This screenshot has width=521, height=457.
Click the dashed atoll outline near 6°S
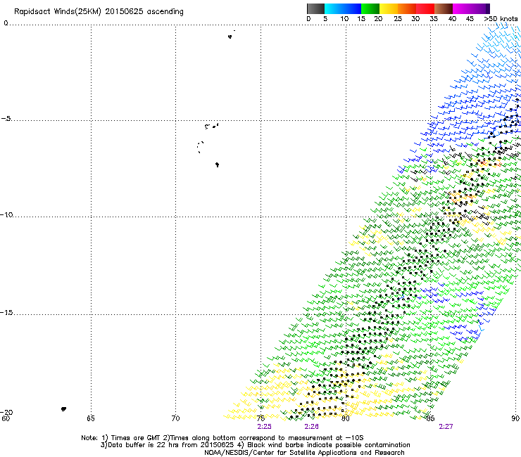tap(200, 147)
